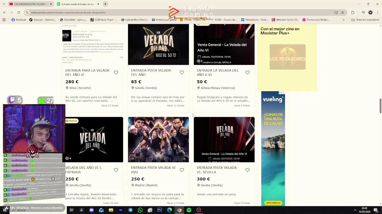Open the Chrome profile avatar
382x214 pixels.
click(370, 12)
